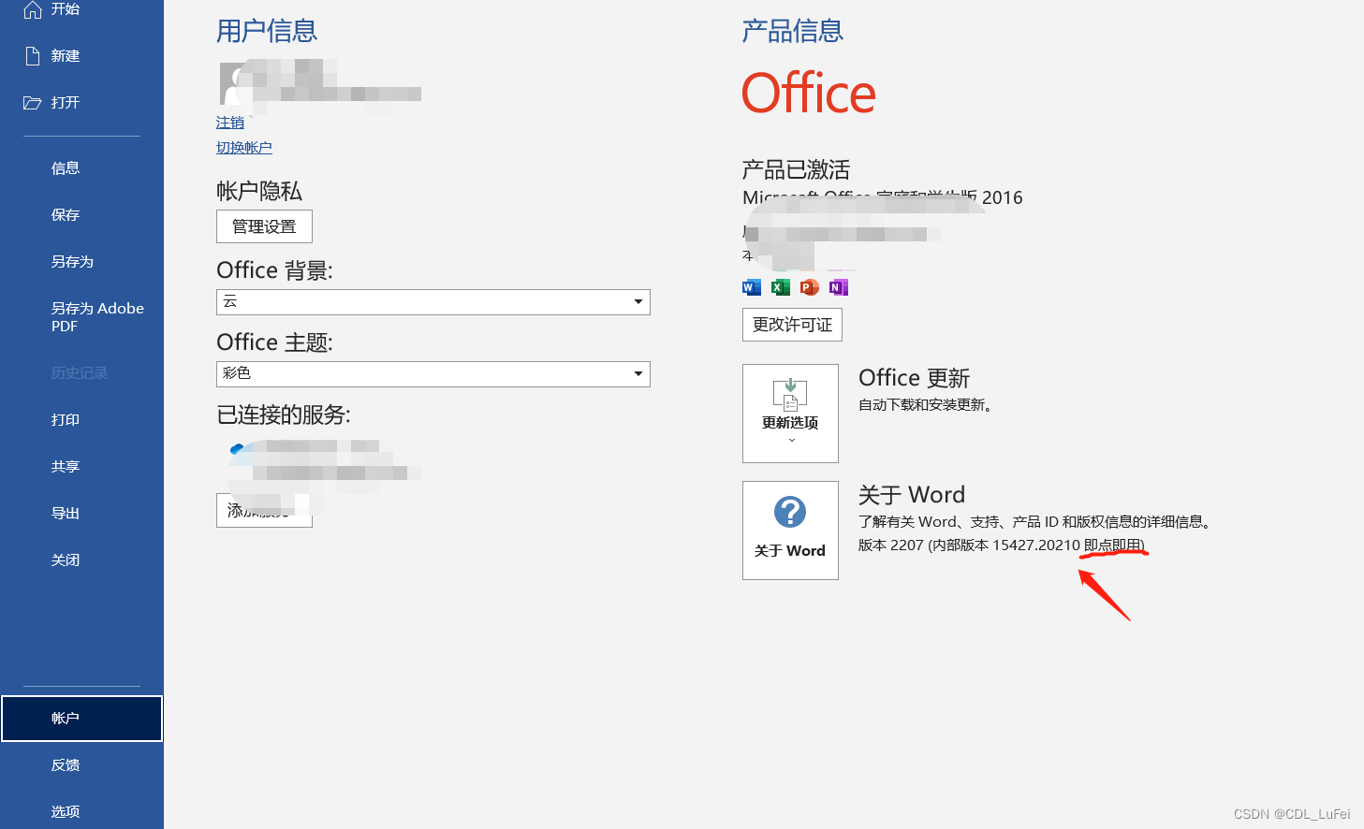Open Word 选项 from the sidebar
Screen dimensions: 1364x829
click(65, 811)
